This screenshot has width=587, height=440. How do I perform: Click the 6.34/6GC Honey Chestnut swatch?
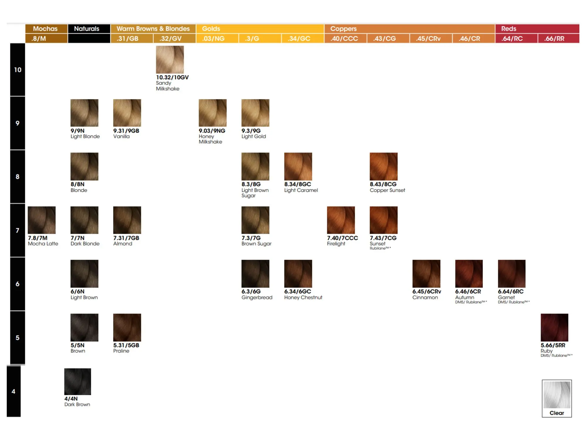298,273
